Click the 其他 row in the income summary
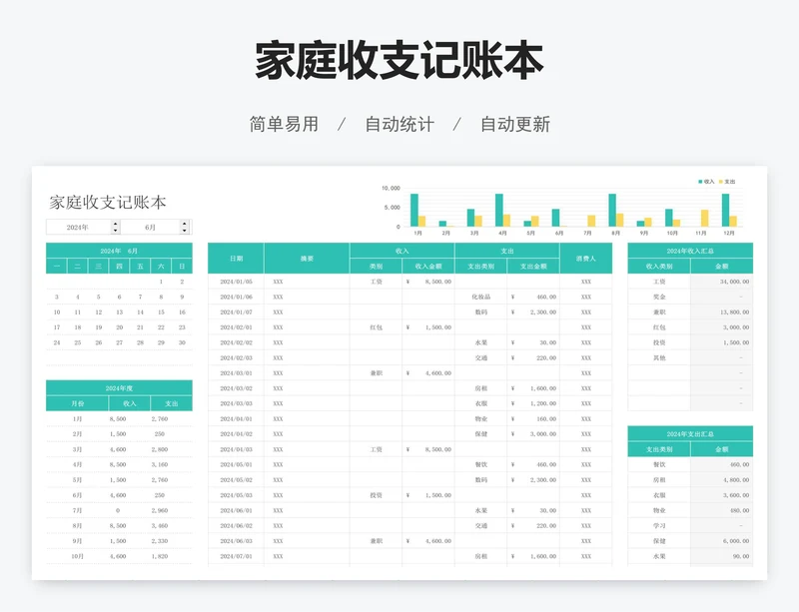This screenshot has height=612, width=799. click(690, 357)
